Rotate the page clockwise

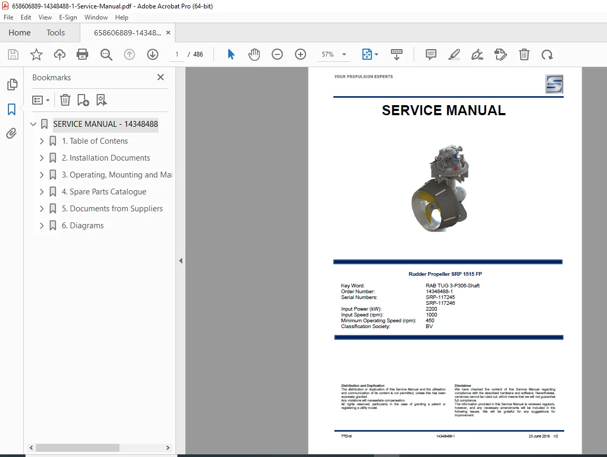pyautogui.click(x=547, y=54)
